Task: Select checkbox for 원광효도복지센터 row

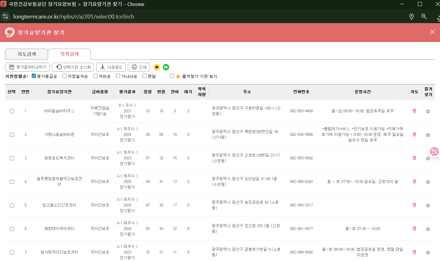Action: coord(12,158)
